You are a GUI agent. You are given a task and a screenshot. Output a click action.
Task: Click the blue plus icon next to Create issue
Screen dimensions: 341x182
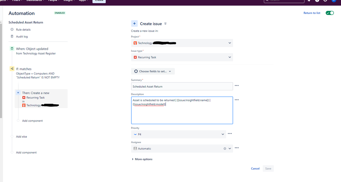click(x=134, y=24)
